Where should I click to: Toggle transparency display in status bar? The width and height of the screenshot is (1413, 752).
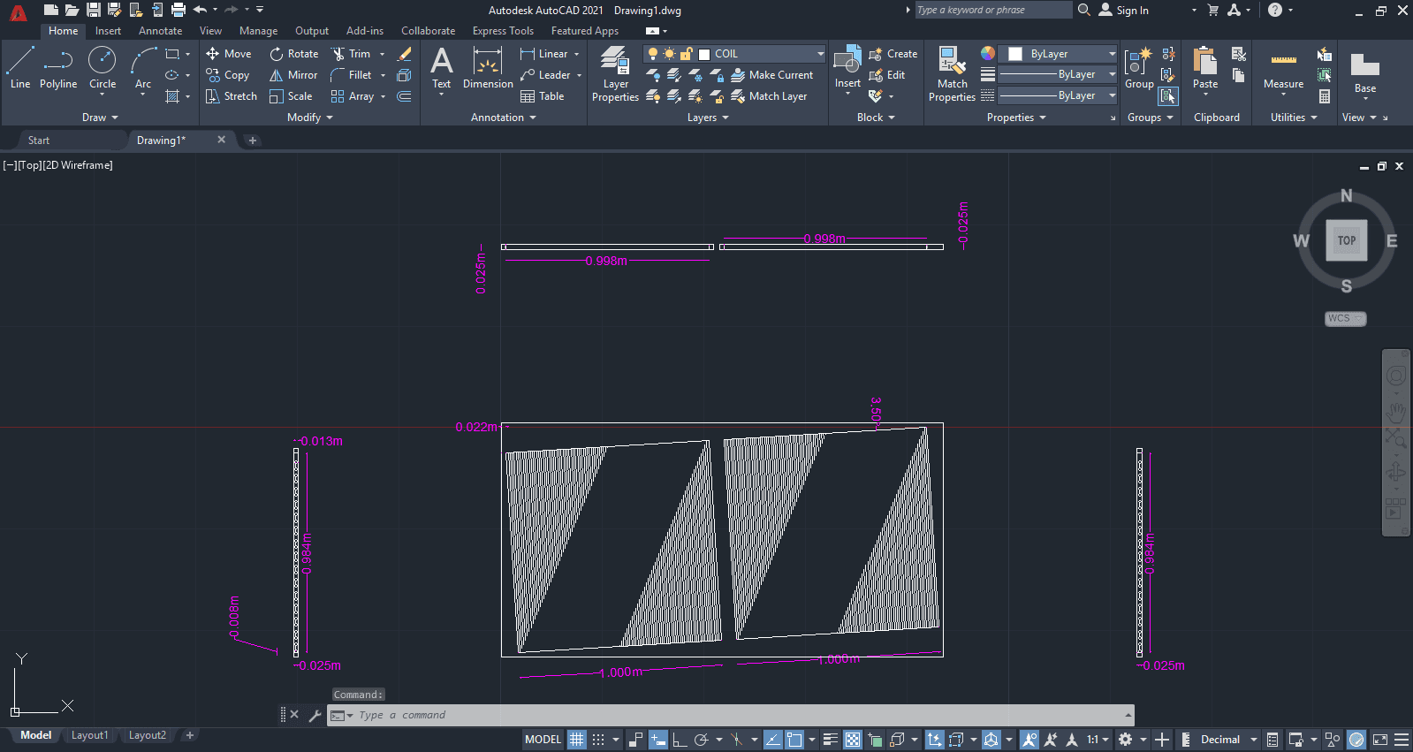[x=853, y=740]
